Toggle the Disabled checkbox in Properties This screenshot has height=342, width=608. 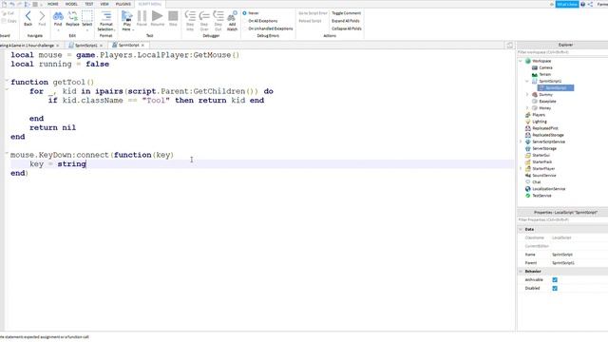(x=555, y=289)
